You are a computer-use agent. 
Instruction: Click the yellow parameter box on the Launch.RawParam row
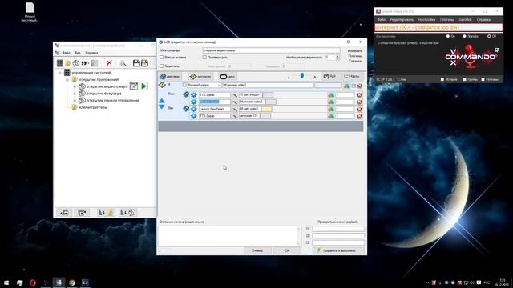(x=266, y=109)
